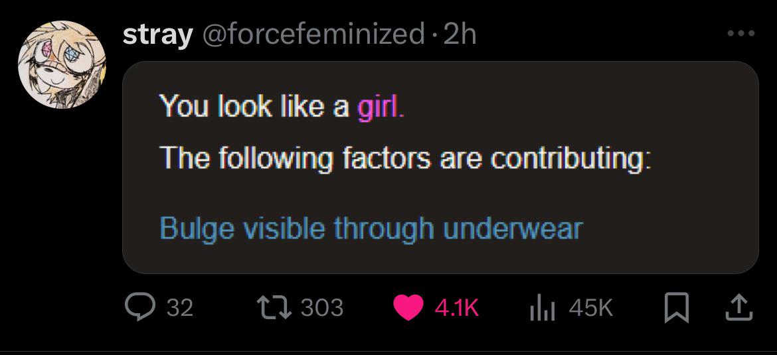Click the "You look like a" text
777x355 pixels.
pos(254,106)
